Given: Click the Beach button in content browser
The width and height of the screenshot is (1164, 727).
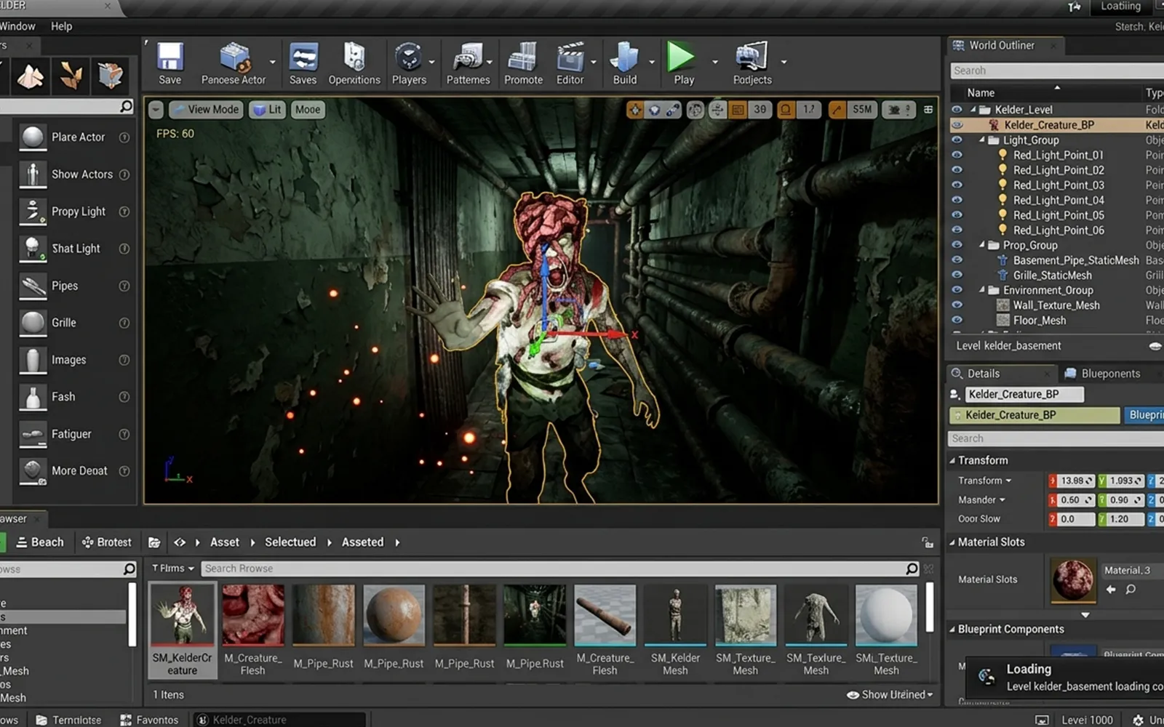Looking at the screenshot, I should tap(40, 542).
